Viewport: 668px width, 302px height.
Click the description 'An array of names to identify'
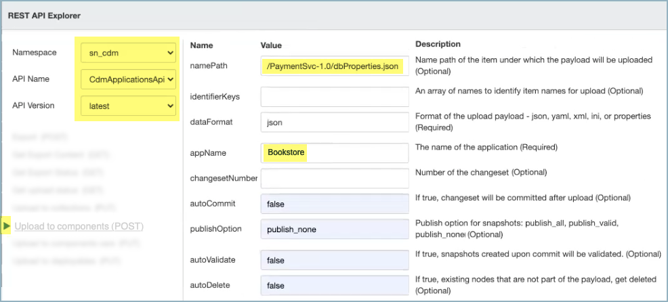click(529, 91)
